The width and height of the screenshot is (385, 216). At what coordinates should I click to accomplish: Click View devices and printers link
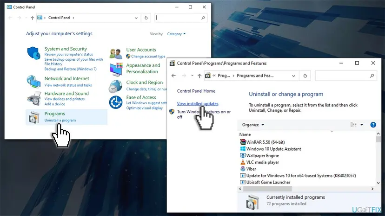(64, 99)
